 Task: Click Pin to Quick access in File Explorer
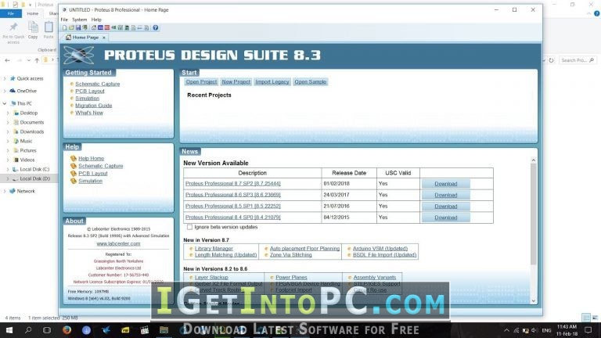13,32
